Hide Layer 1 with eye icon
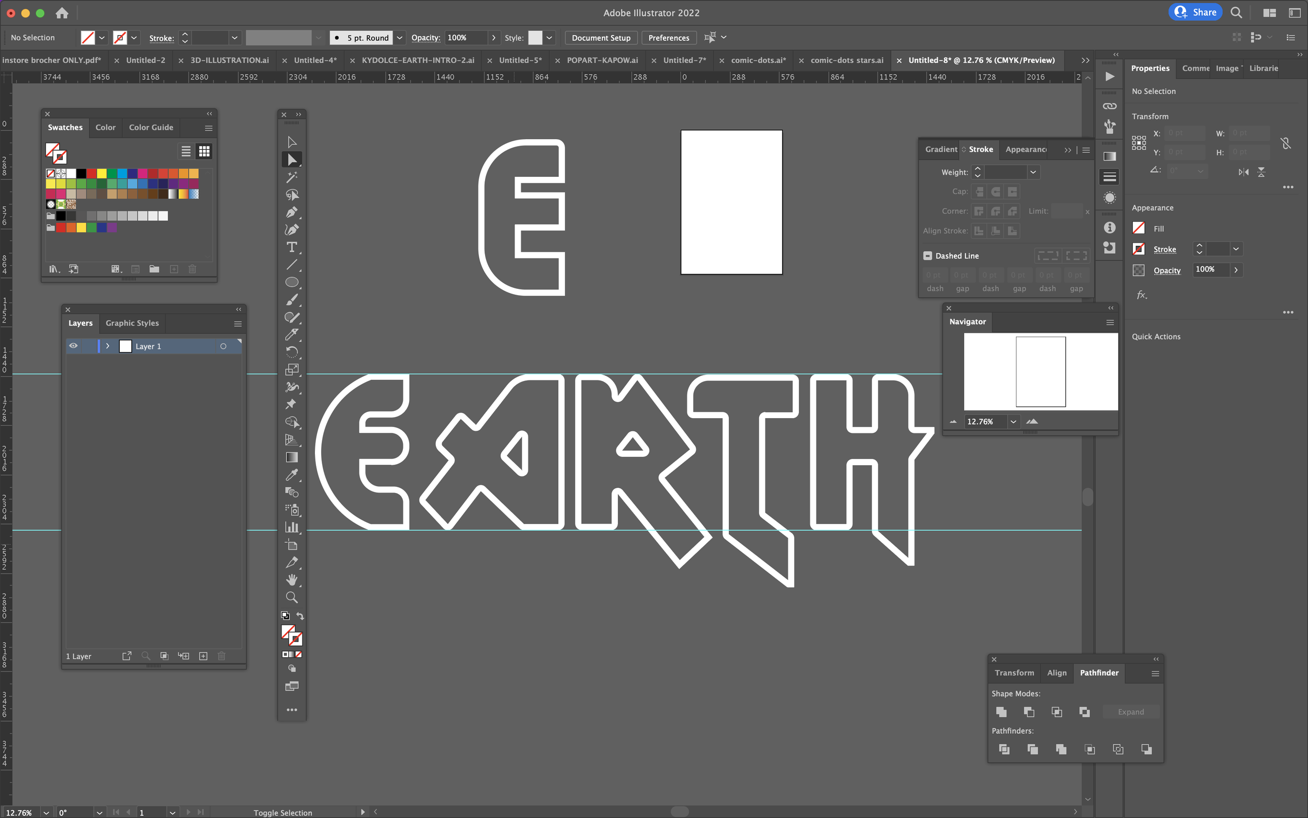 (x=74, y=346)
